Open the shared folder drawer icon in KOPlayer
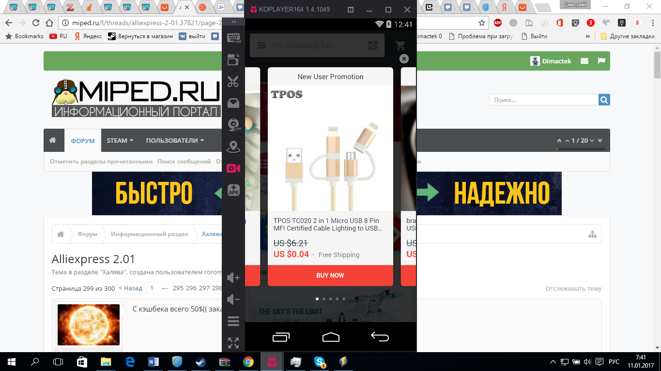The width and height of the screenshot is (661, 371). 233,103
